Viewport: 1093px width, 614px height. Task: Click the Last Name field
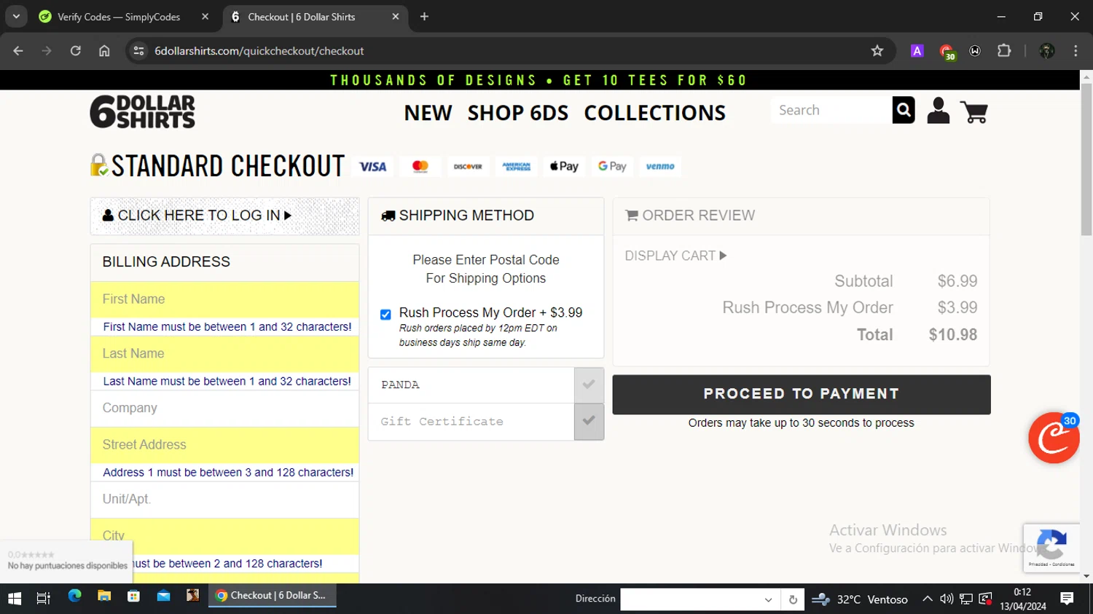[224, 354]
